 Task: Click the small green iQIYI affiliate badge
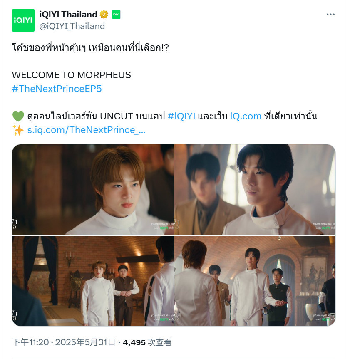pyautogui.click(x=116, y=15)
